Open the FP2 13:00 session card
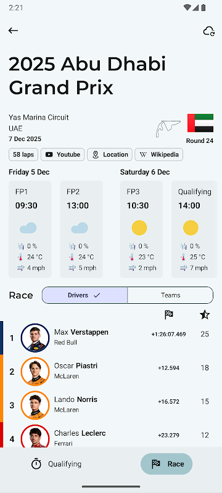222x493 pixels. [x=81, y=229]
